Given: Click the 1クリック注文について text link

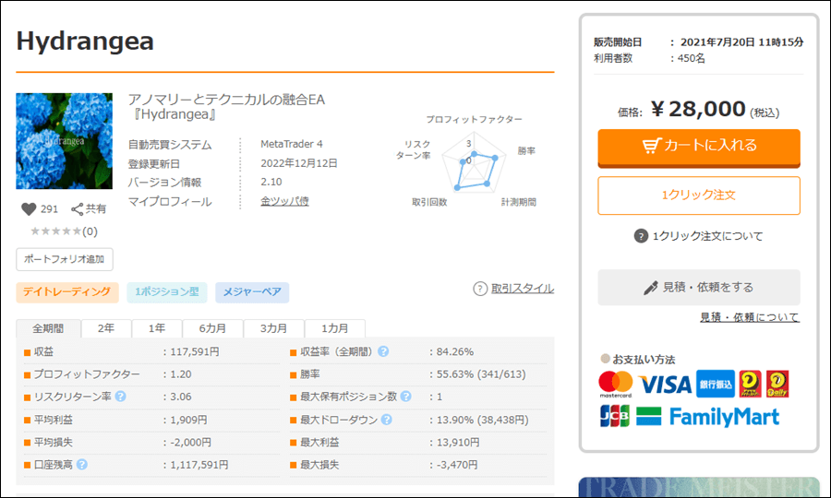Looking at the screenshot, I should 707,236.
